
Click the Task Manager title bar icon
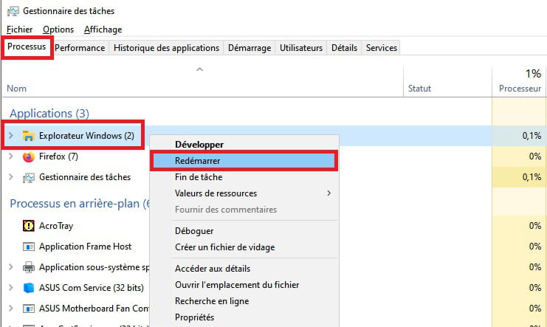coord(13,11)
